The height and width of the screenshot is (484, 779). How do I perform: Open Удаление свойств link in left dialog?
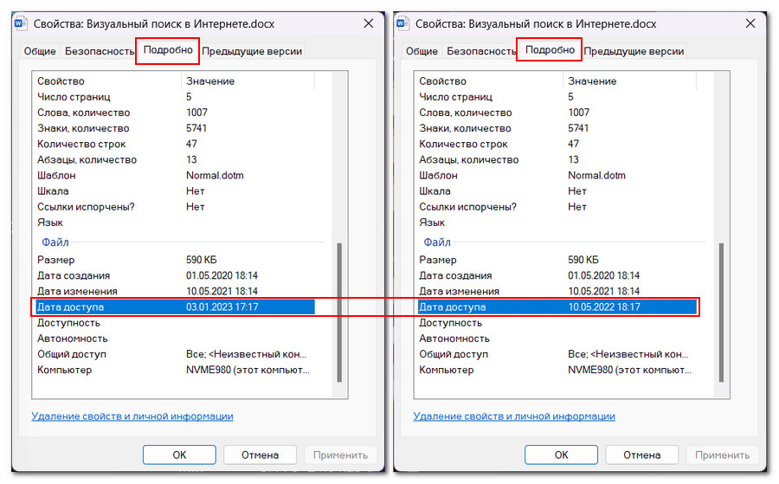point(132,416)
